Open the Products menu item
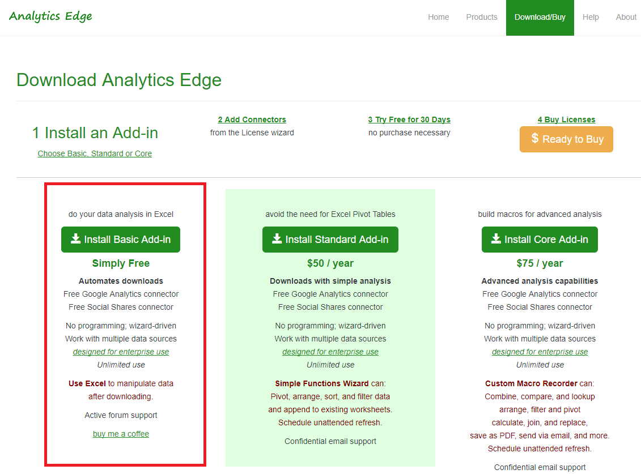The height and width of the screenshot is (474, 641). coord(482,17)
